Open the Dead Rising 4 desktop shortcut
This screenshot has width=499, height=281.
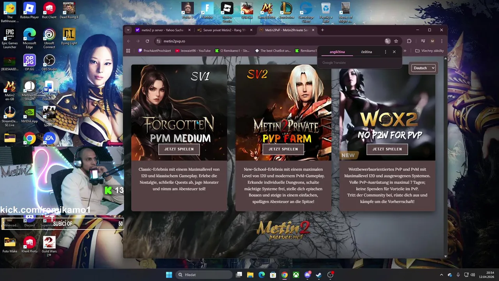(x=69, y=11)
